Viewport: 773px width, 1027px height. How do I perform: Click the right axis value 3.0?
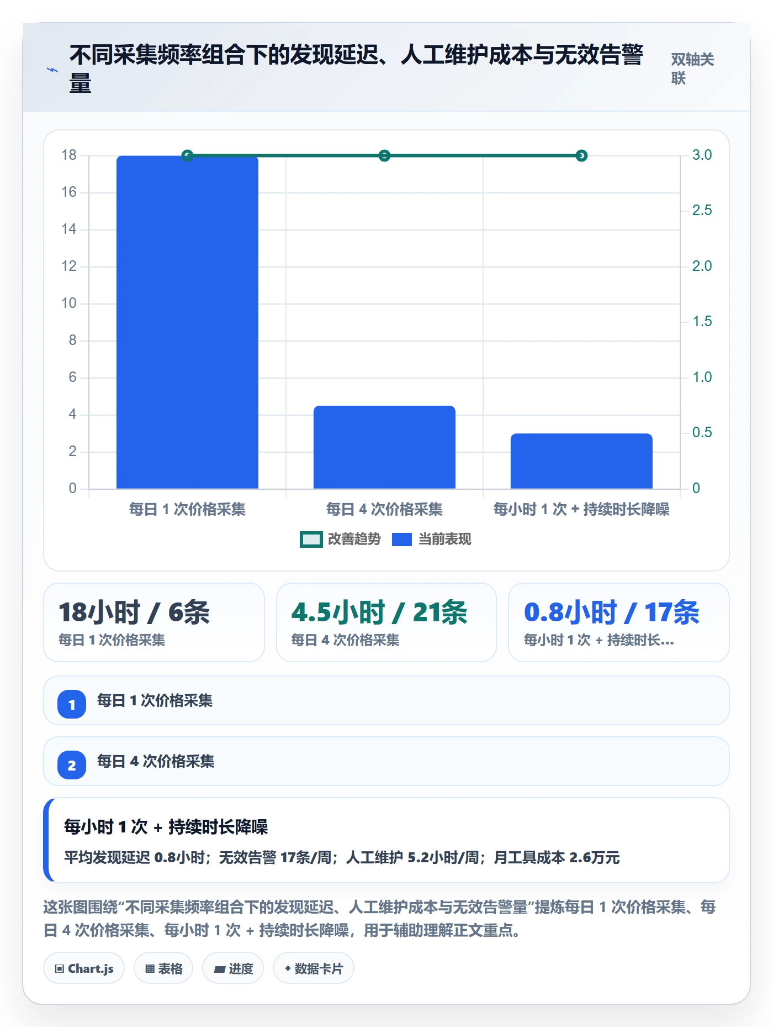point(702,155)
